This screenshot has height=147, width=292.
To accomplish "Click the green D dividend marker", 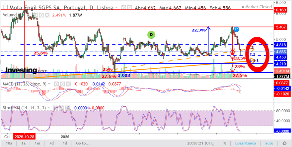I will [151, 35].
